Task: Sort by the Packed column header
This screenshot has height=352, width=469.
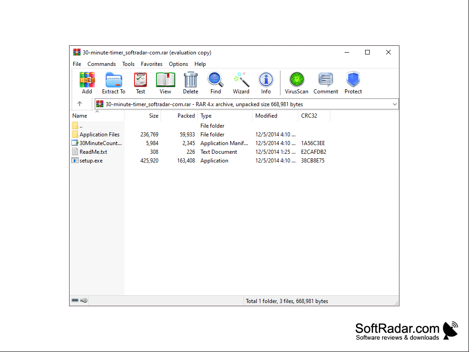Action: pyautogui.click(x=179, y=115)
